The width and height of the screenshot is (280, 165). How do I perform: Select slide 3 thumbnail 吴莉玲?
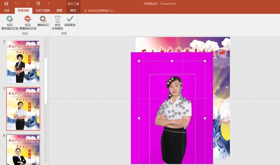click(23, 109)
